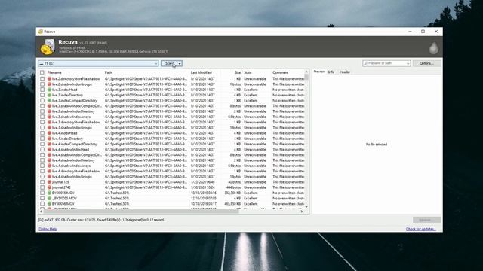Image resolution: width=483 pixels, height=271 pixels.
Task: Check the box for live.4.indexHead
Action: tap(42, 133)
